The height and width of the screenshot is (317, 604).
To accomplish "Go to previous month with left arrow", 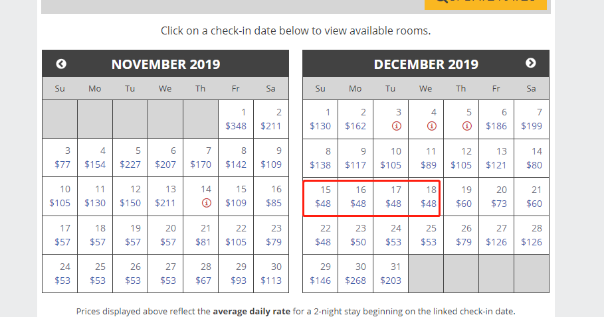I will click(x=61, y=64).
